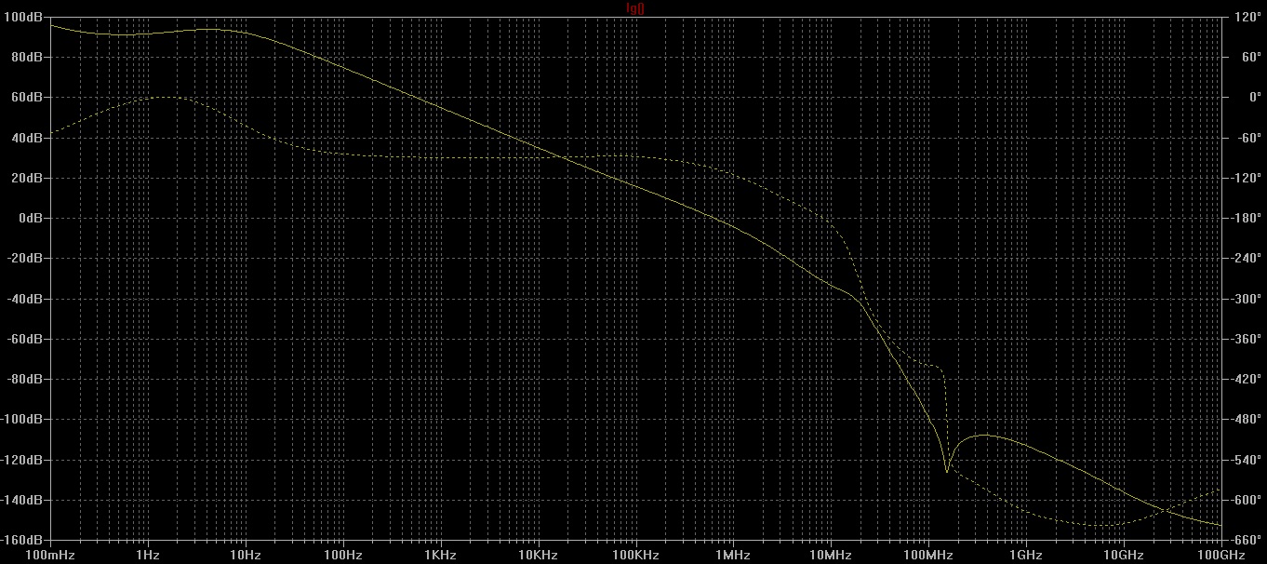The image size is (1267, 564).
Task: Click the -360° phase label
Action: pyautogui.click(x=1246, y=339)
